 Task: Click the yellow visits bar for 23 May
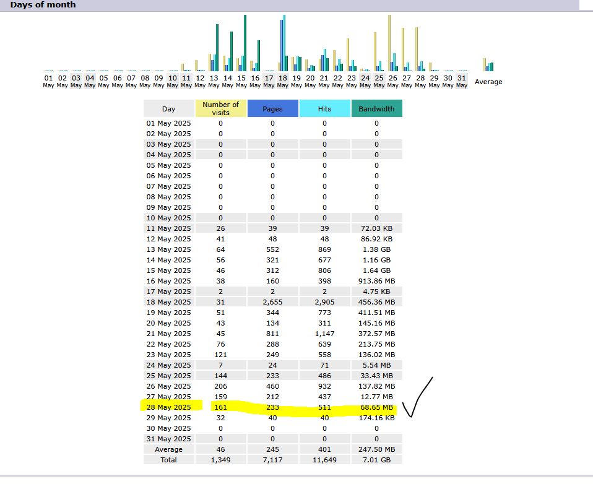tap(348, 55)
